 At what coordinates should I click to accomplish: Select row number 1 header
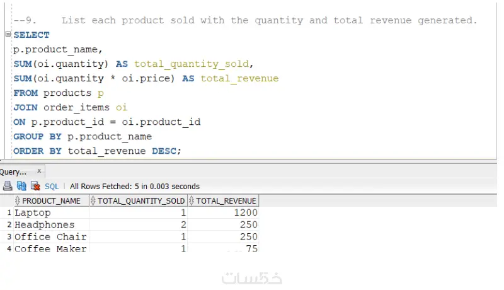point(9,212)
